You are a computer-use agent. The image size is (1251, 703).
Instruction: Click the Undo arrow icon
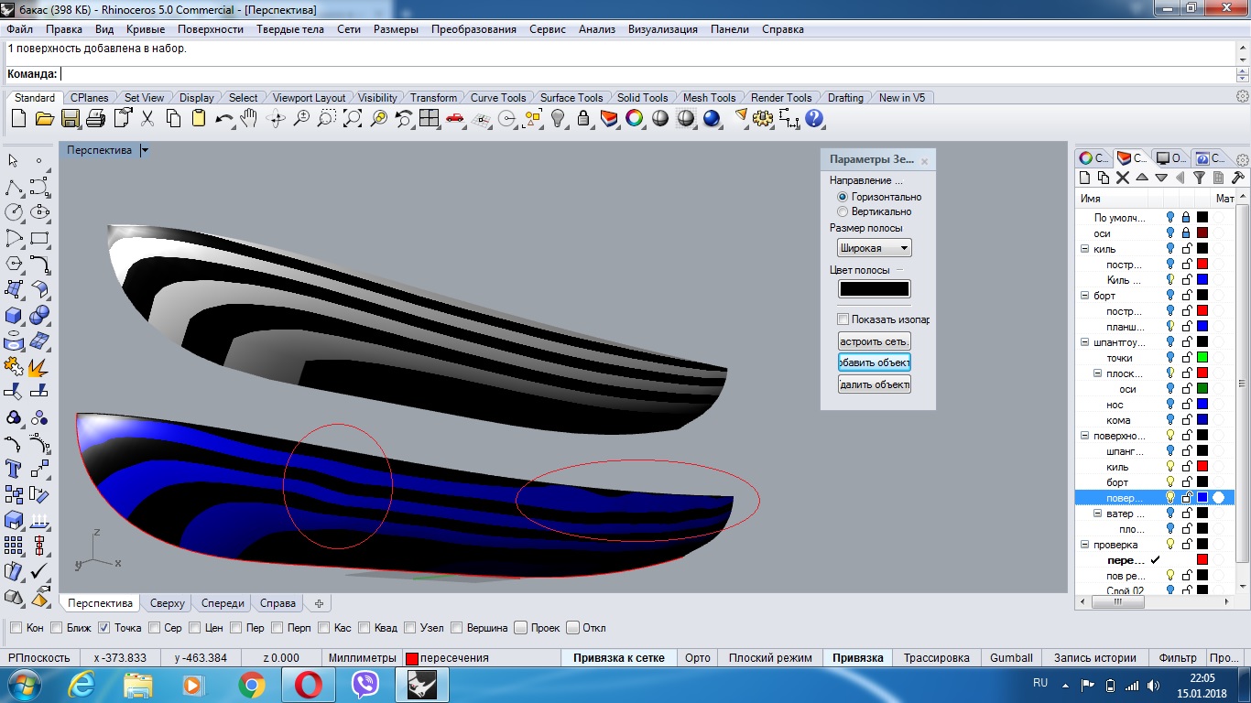(224, 118)
